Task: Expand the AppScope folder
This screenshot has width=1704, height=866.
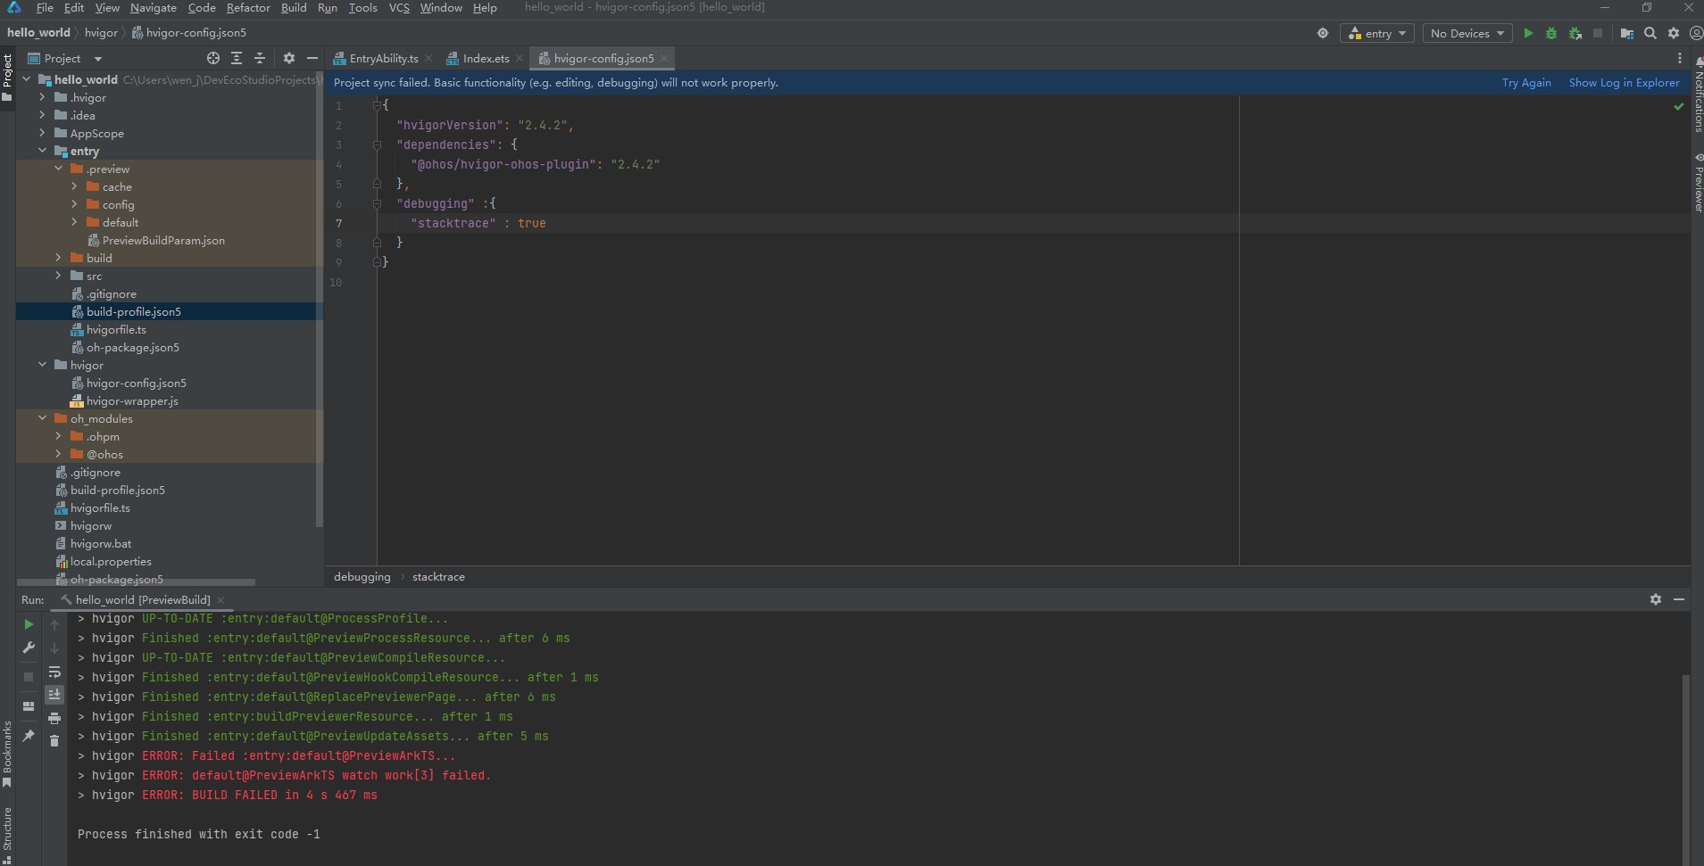Action: coord(42,133)
